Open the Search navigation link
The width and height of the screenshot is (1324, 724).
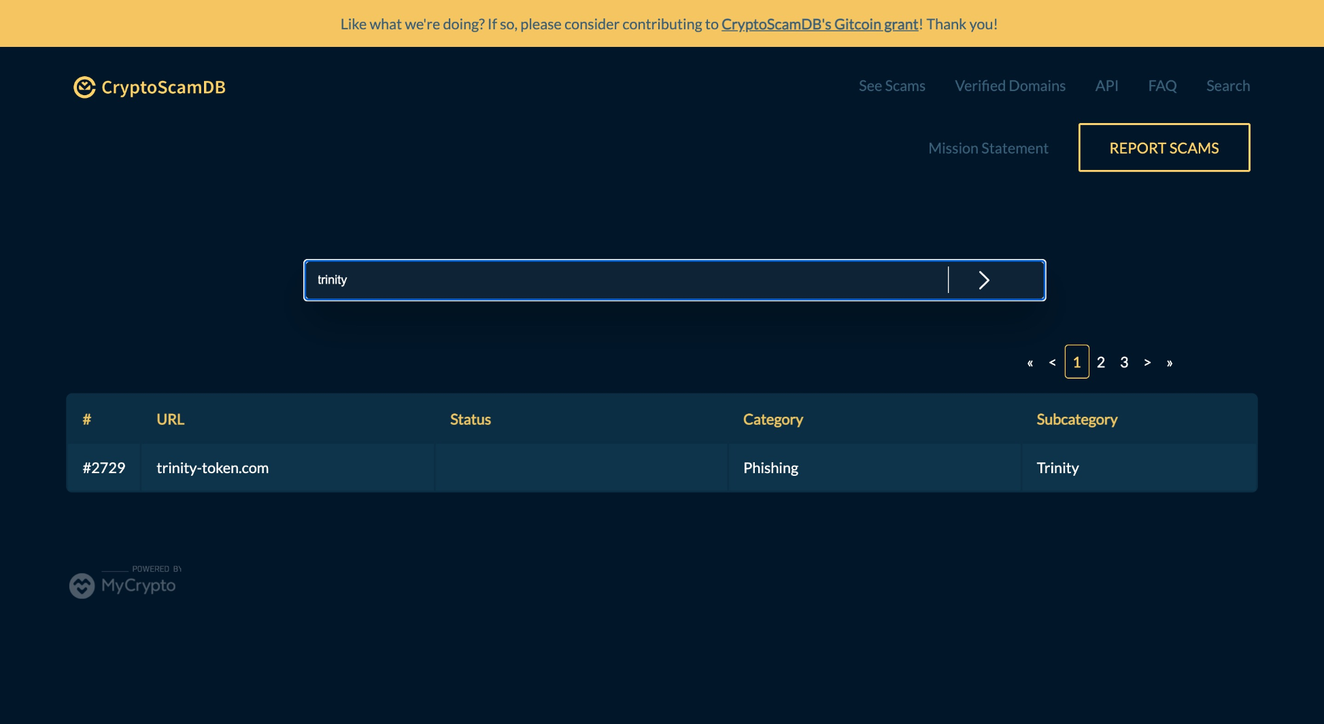click(x=1228, y=86)
